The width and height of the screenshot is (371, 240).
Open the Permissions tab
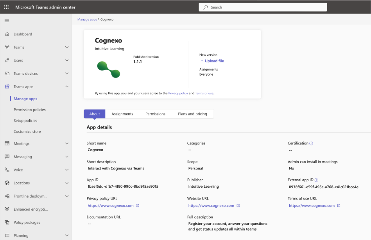[x=155, y=114]
